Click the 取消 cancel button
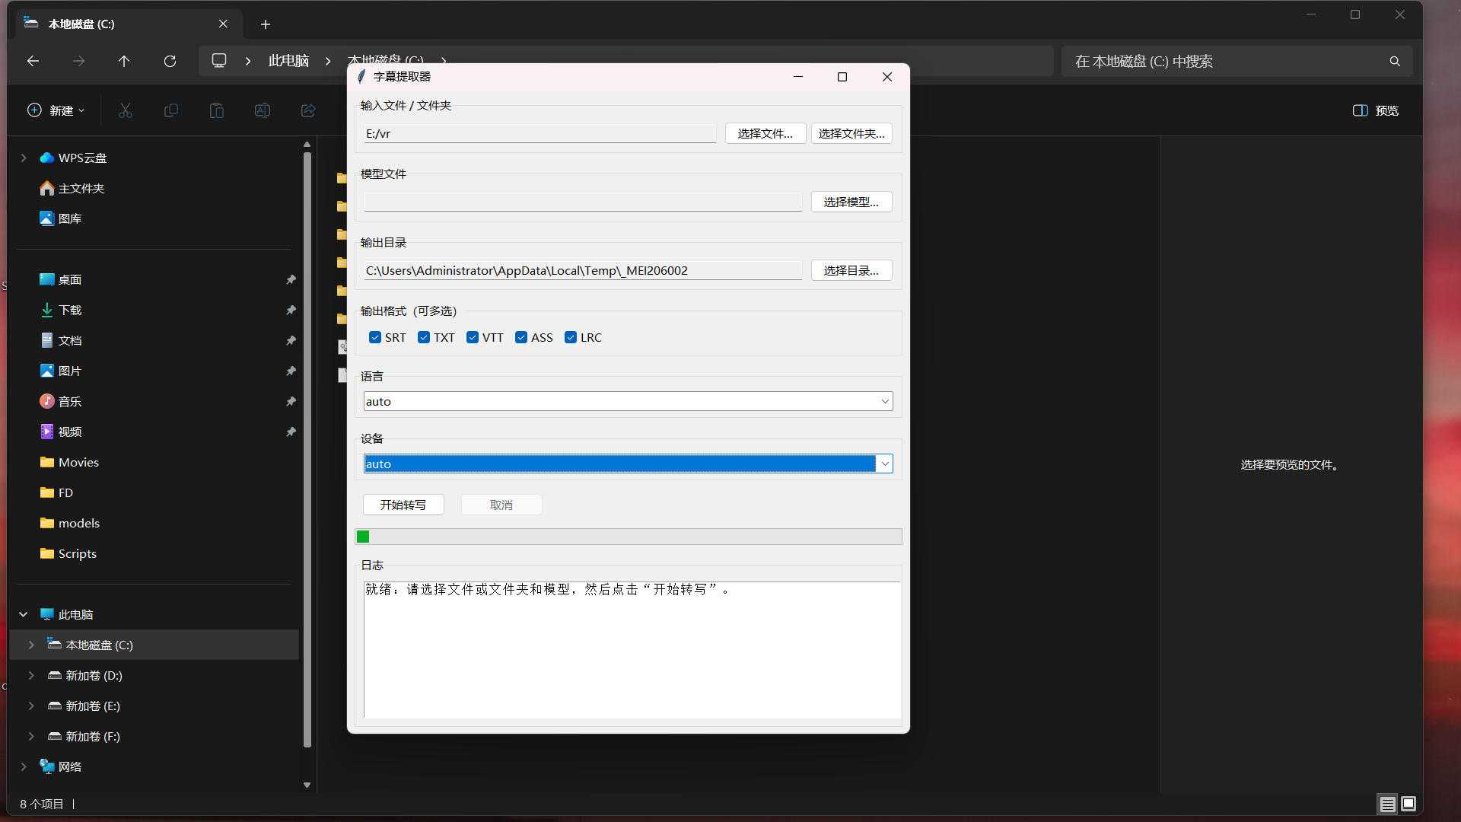1461x822 pixels. [501, 505]
